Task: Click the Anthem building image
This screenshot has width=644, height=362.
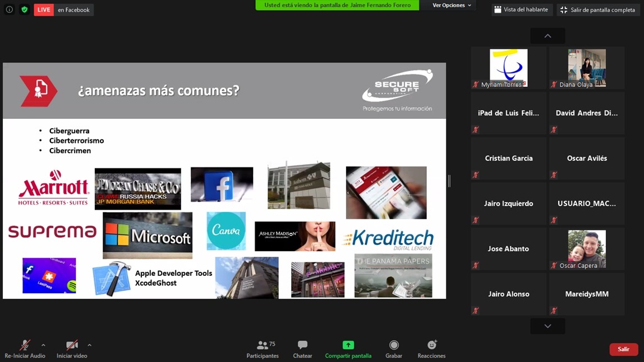Action: click(x=298, y=185)
